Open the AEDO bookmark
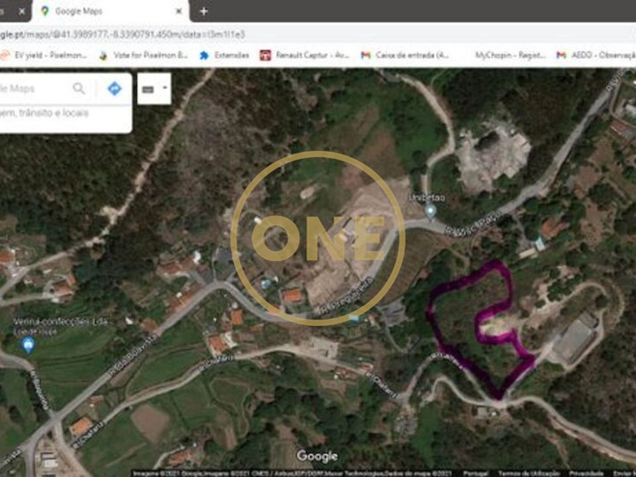This screenshot has height=477, width=636. [x=596, y=55]
